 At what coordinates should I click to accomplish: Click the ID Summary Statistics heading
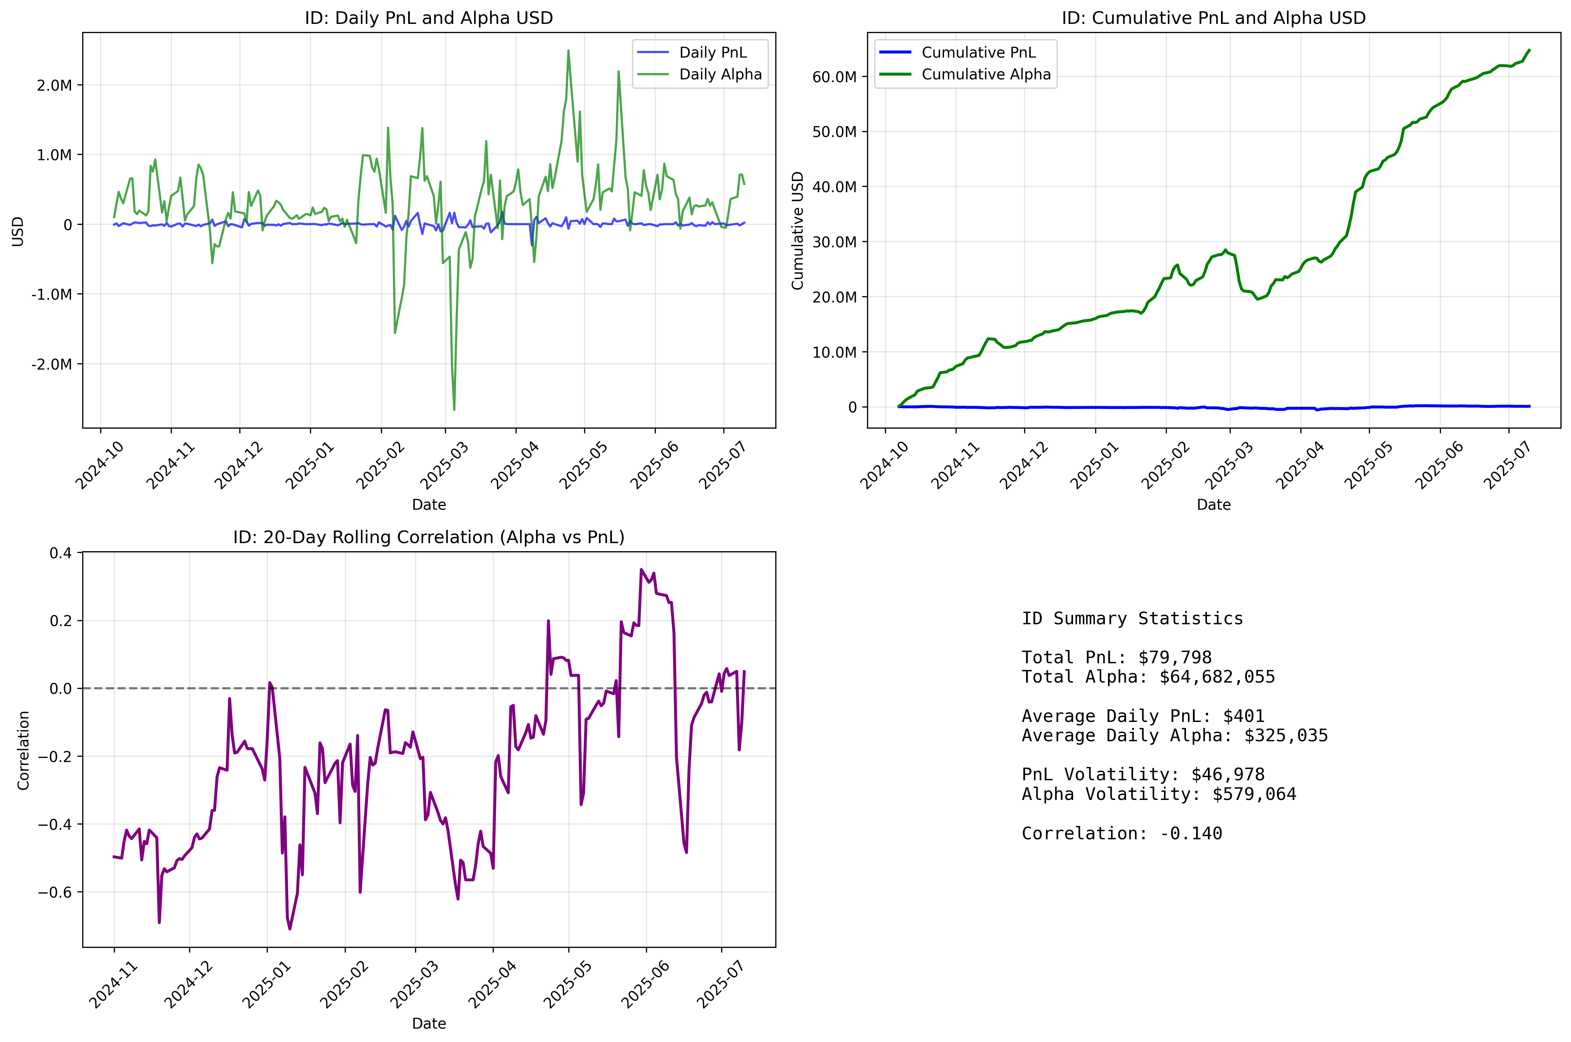(1132, 619)
